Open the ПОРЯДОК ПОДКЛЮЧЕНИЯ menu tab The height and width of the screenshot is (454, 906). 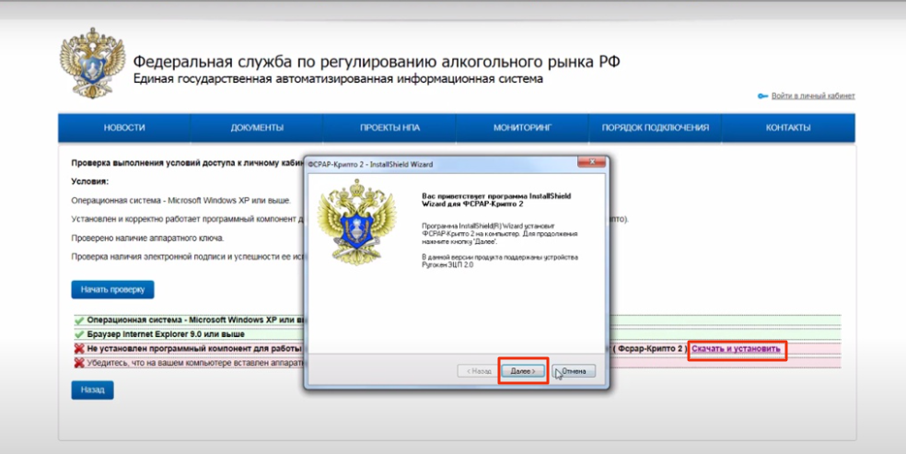tap(656, 128)
